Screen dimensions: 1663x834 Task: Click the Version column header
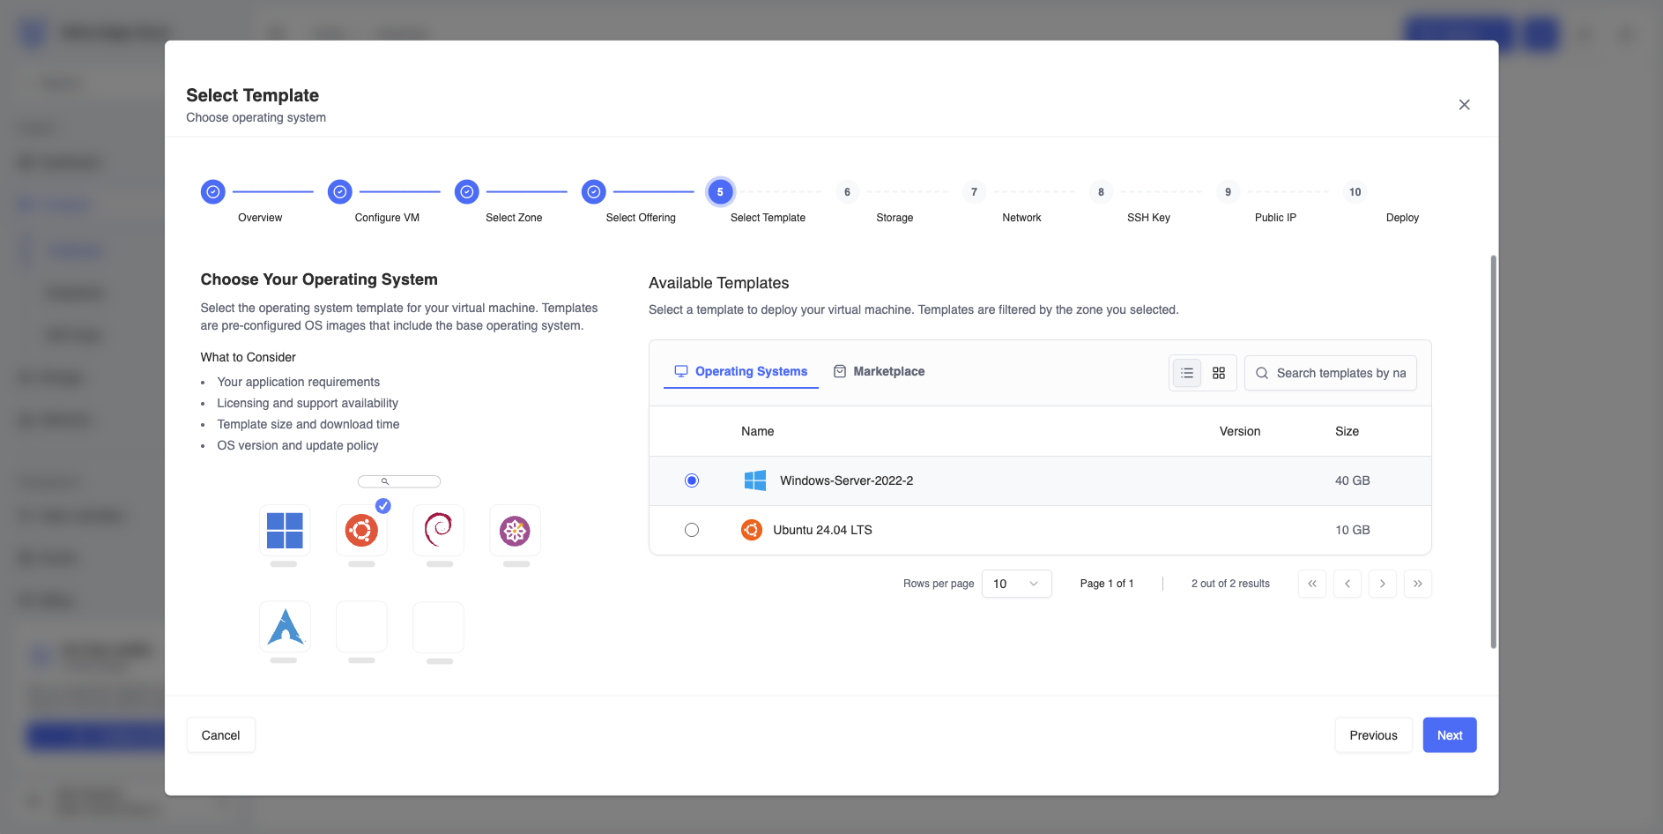pos(1240,431)
